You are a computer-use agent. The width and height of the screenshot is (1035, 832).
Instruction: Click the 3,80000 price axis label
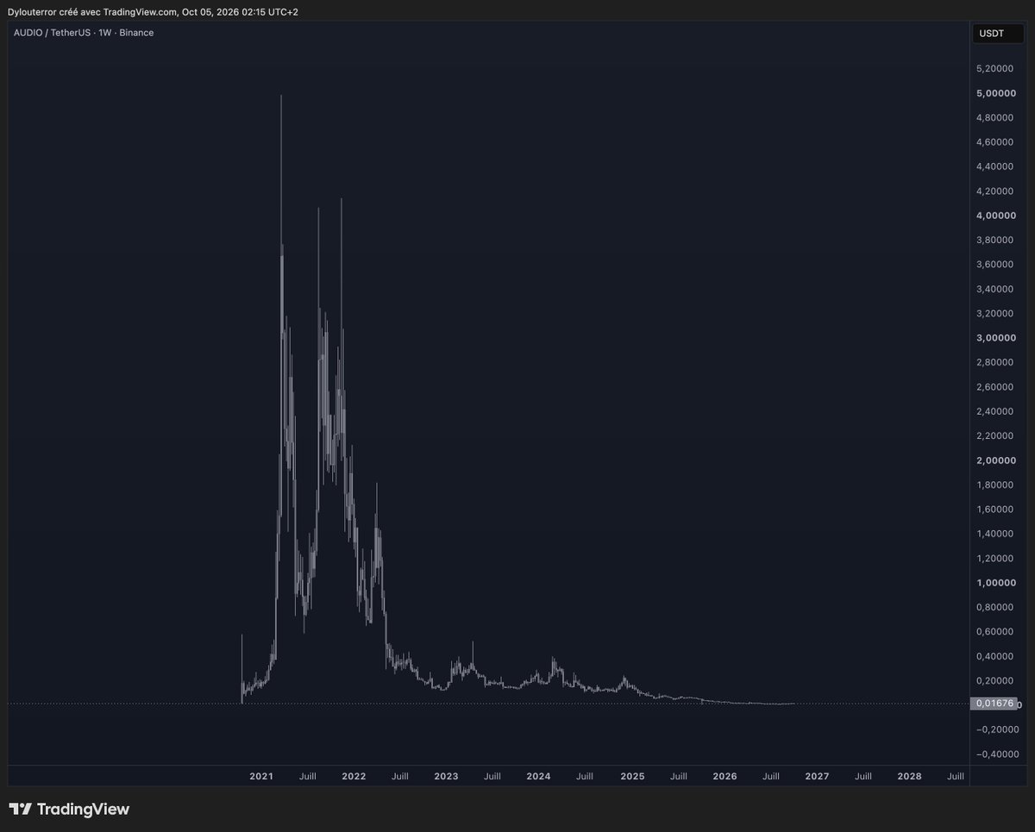[x=996, y=240]
